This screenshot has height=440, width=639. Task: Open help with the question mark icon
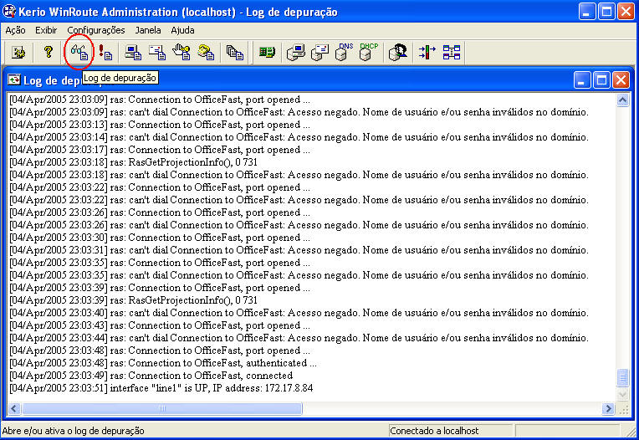click(x=48, y=52)
